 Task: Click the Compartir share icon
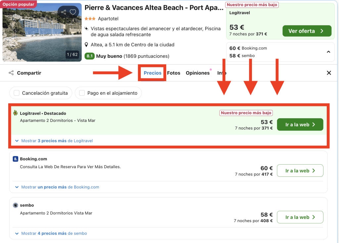[x=11, y=73]
